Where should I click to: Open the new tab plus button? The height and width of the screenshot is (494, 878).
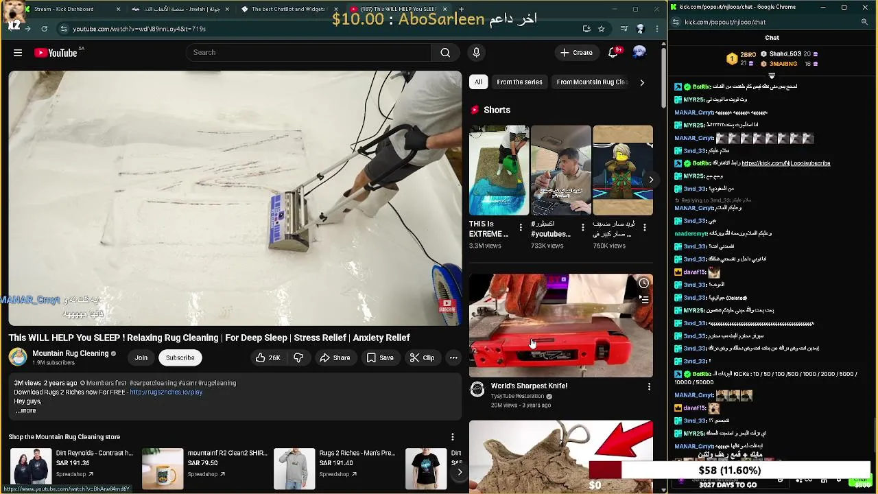tap(461, 9)
